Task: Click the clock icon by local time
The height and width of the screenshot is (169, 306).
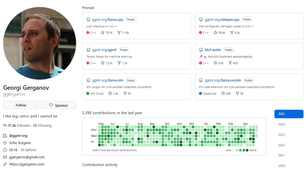Action: click(5, 150)
